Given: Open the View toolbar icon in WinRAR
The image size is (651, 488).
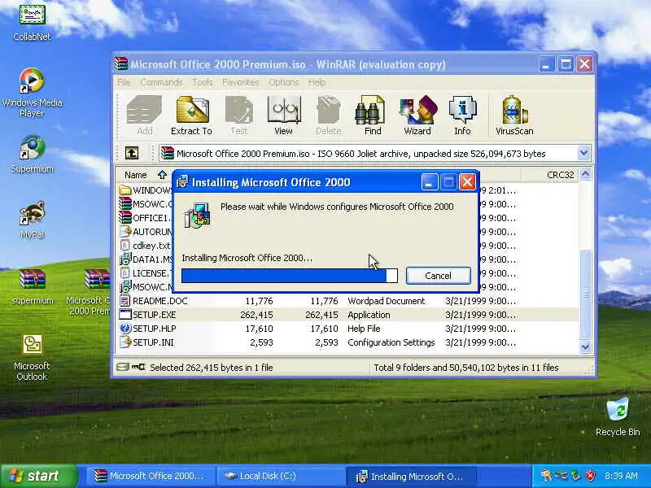Looking at the screenshot, I should click(x=283, y=115).
